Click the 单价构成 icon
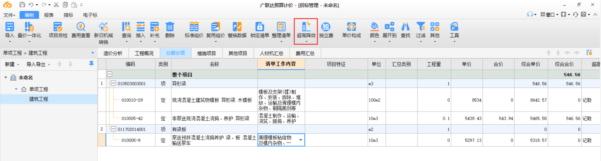Image resolution: width=601 pixels, height=161 pixels. pyautogui.click(x=351, y=27)
